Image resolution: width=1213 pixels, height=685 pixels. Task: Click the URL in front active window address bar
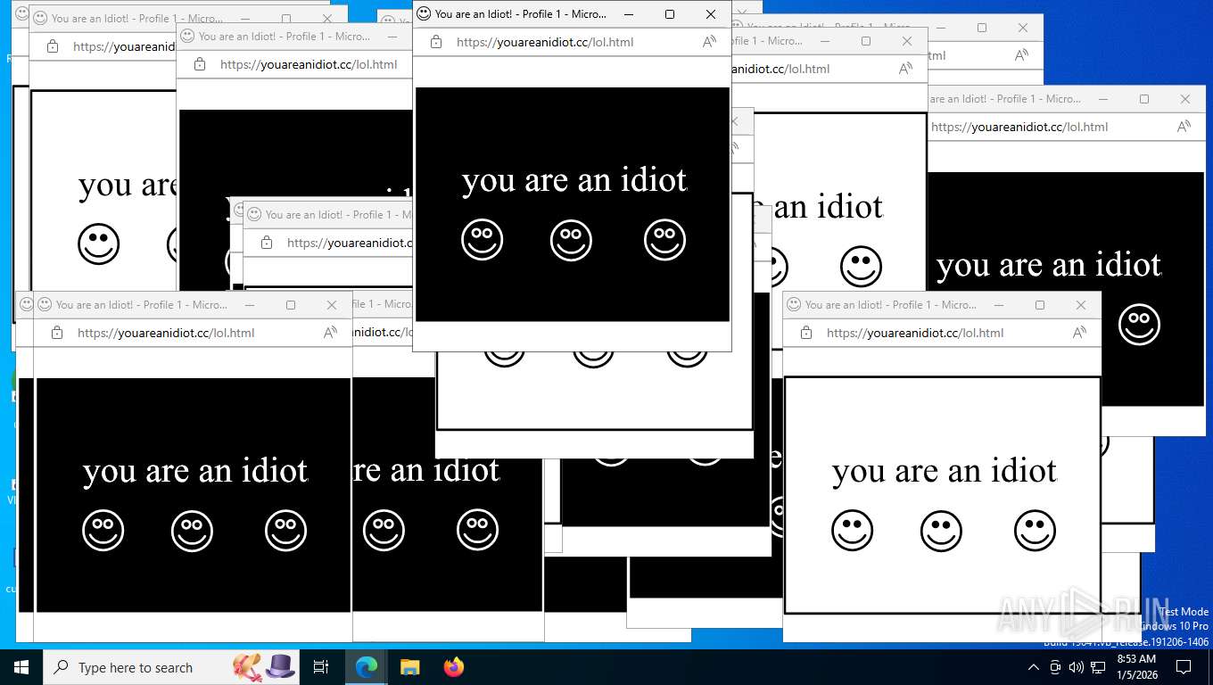pyautogui.click(x=545, y=42)
